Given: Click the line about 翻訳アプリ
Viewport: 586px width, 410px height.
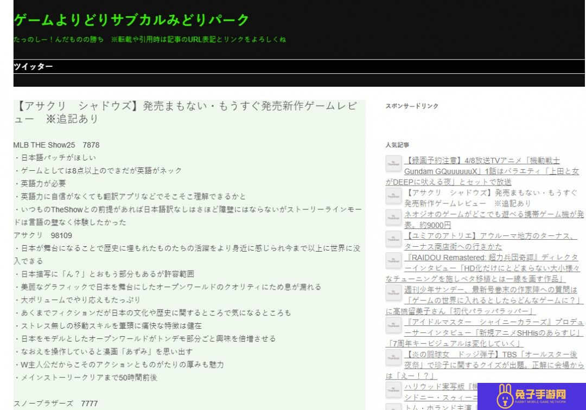Looking at the screenshot, I should tap(130, 196).
